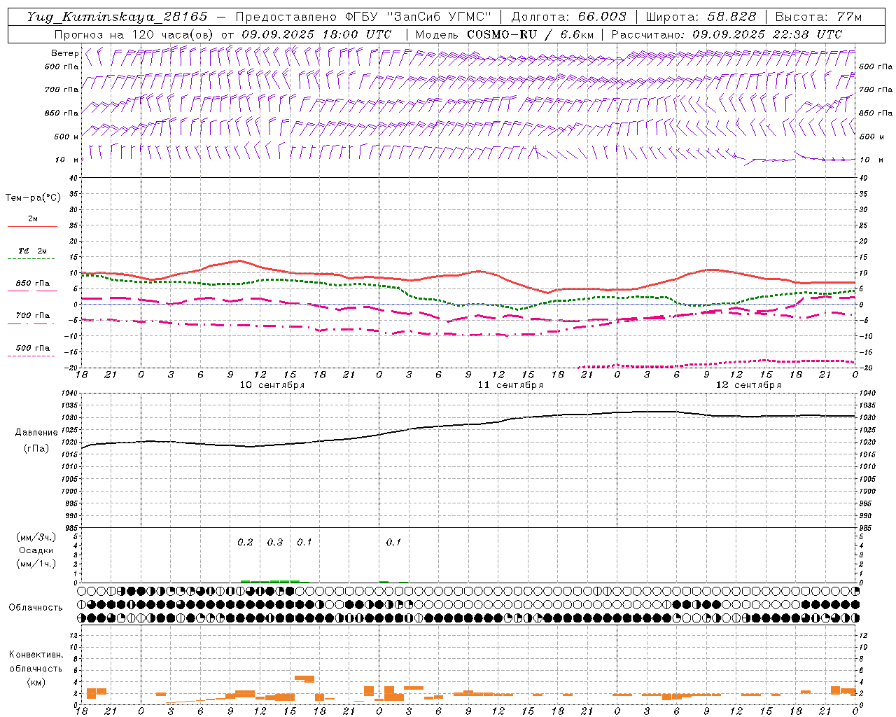Click the 11 сентября date label

[510, 385]
